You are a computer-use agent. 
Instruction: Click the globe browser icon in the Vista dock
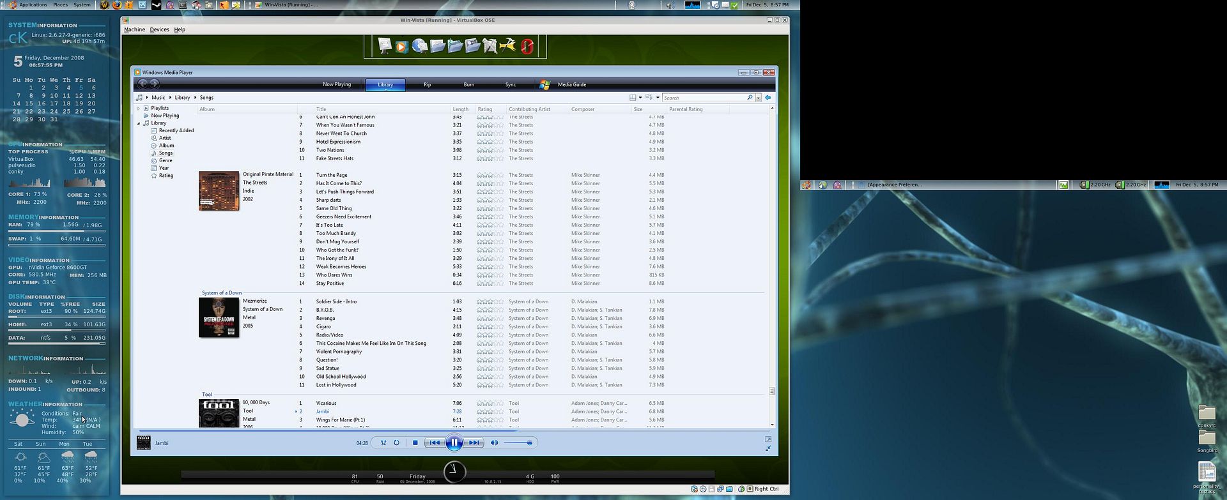pos(419,47)
